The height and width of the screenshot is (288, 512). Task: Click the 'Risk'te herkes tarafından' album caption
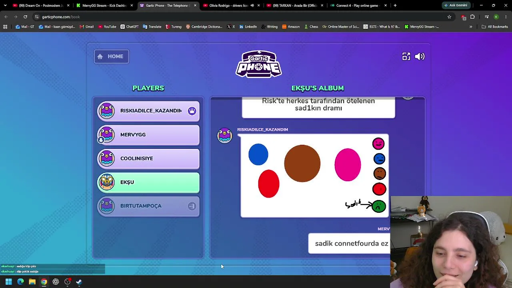(x=318, y=105)
